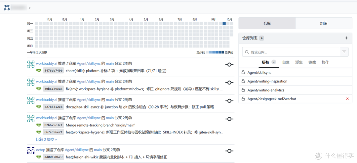This screenshot has width=357, height=163.
Task: Click the search repositories input field
Action: tap(291, 52)
